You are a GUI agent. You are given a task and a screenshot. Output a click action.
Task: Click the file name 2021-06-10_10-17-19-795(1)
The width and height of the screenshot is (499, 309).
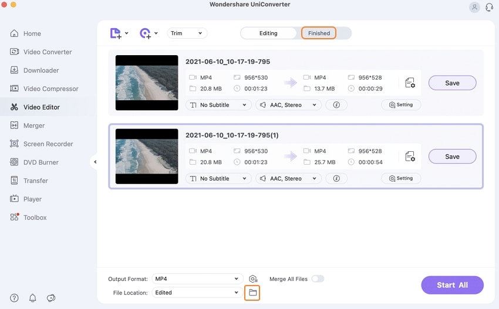pos(232,135)
